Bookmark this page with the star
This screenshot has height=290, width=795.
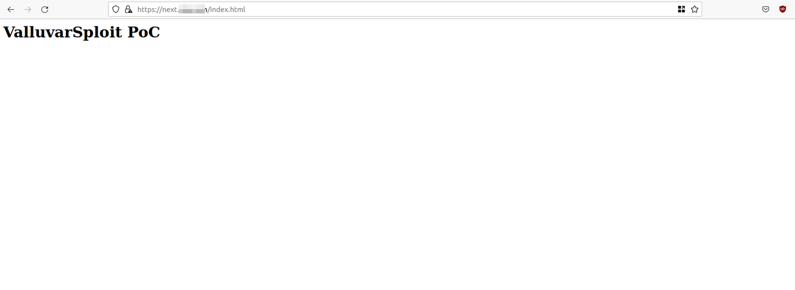(x=695, y=9)
